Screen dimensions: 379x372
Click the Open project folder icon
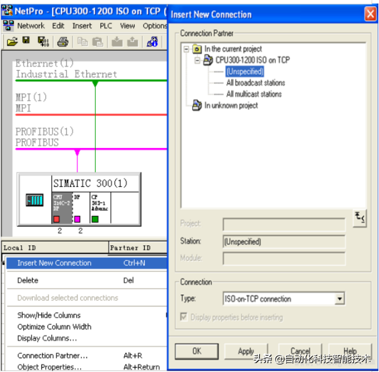[12, 41]
